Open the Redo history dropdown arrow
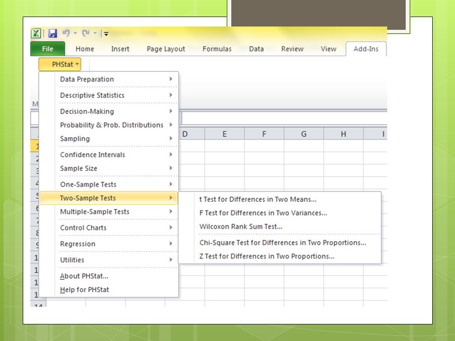This screenshot has width=455, height=341. click(x=95, y=33)
